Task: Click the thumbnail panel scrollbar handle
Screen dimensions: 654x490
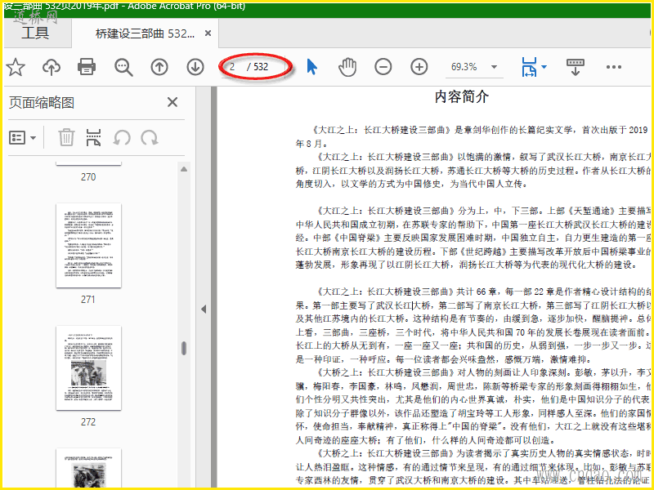Action: [x=183, y=348]
